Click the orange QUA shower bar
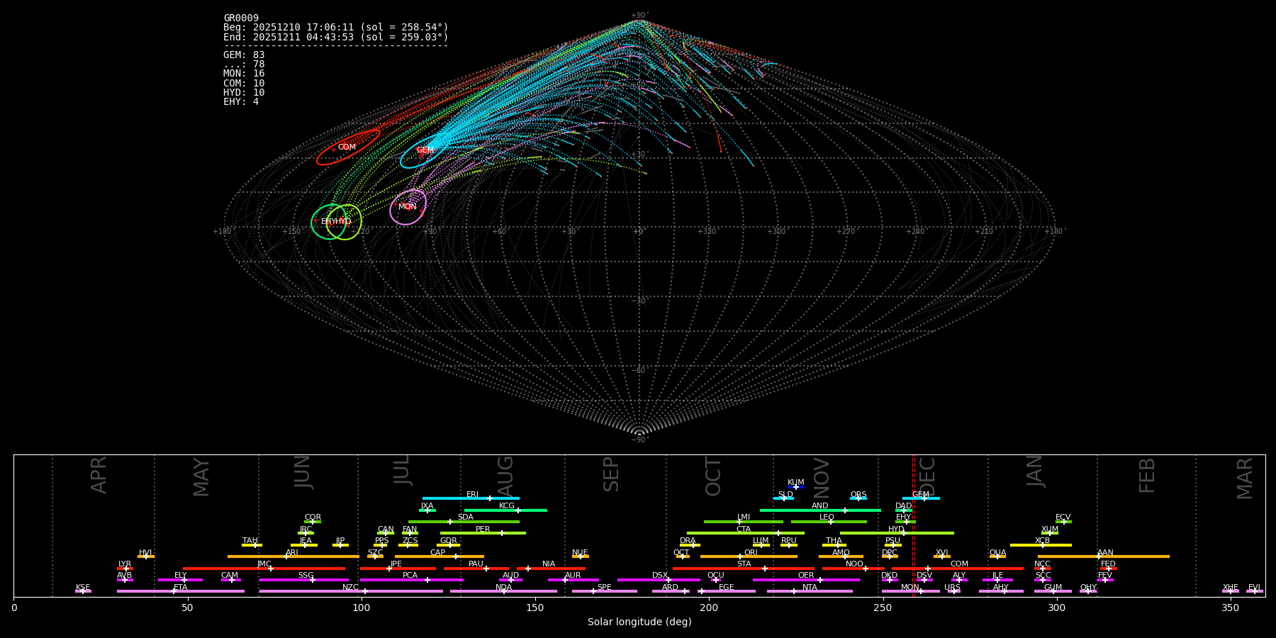The width and height of the screenshot is (1276, 638). (x=997, y=556)
